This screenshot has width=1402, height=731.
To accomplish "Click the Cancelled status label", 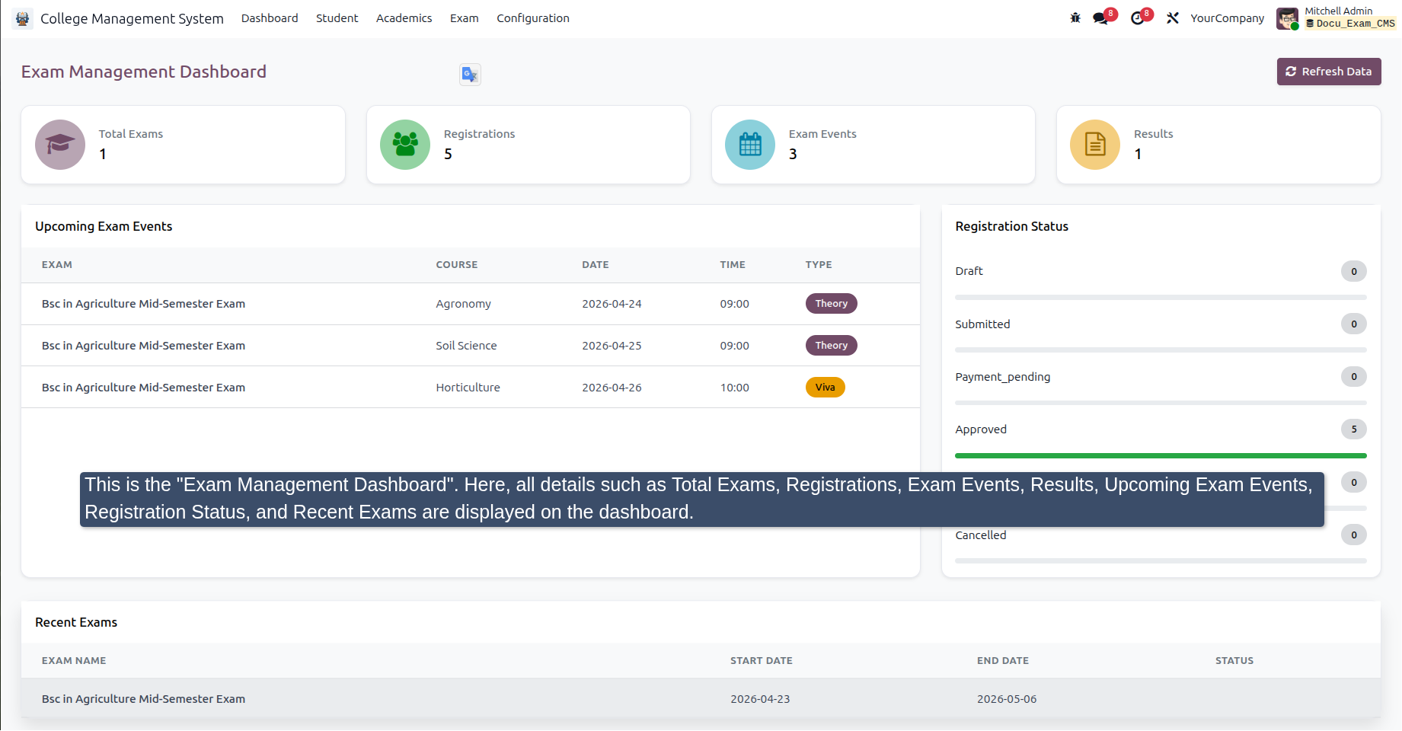I will (980, 535).
